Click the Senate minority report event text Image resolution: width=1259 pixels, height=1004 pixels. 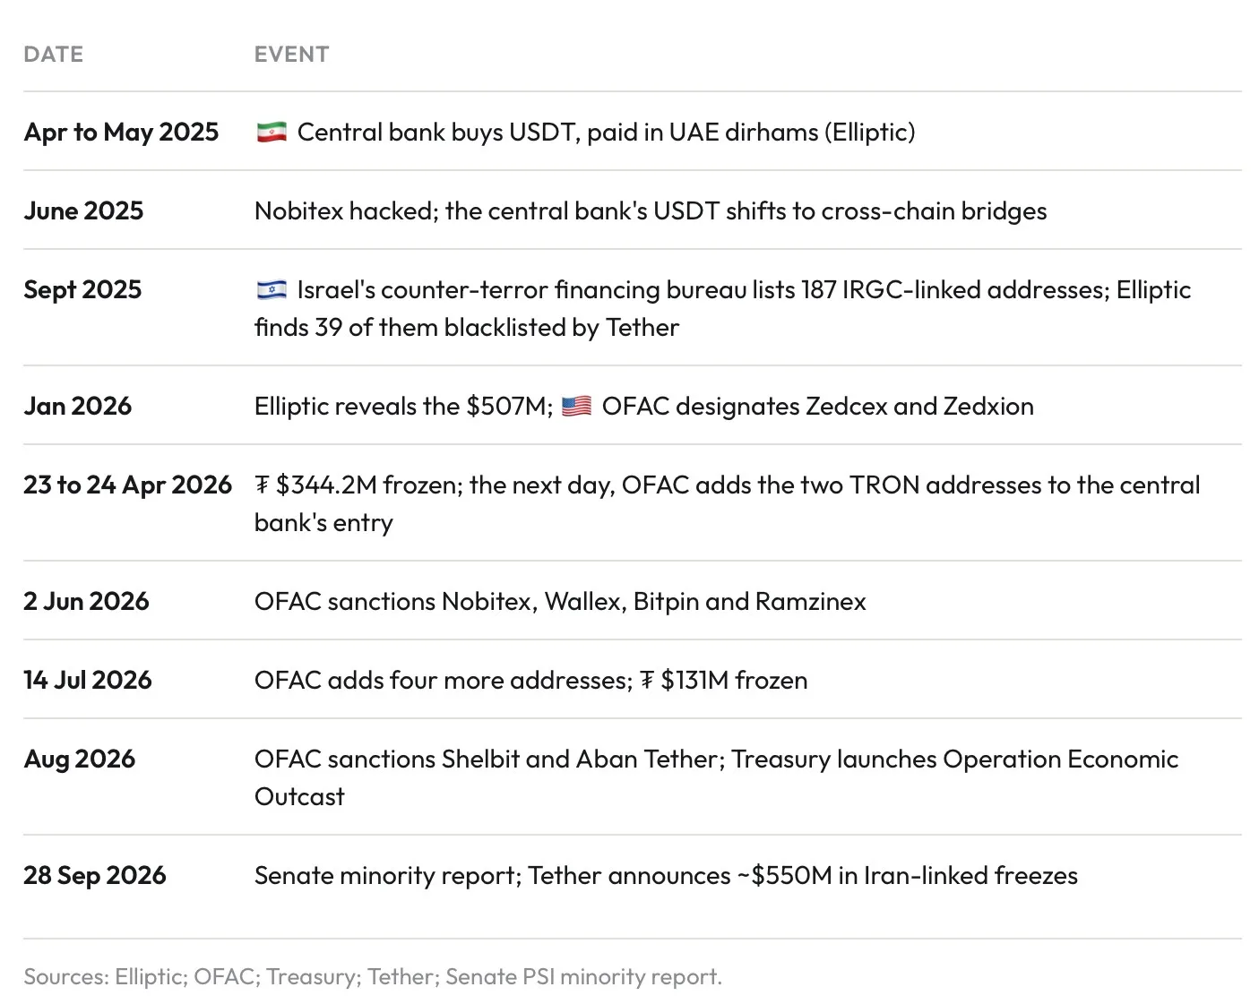666,875
